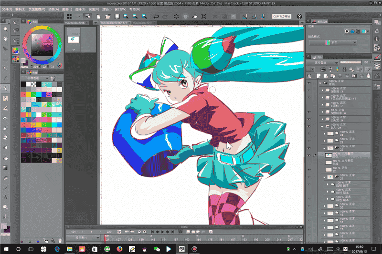Click the new raster layer icon

coord(318,76)
